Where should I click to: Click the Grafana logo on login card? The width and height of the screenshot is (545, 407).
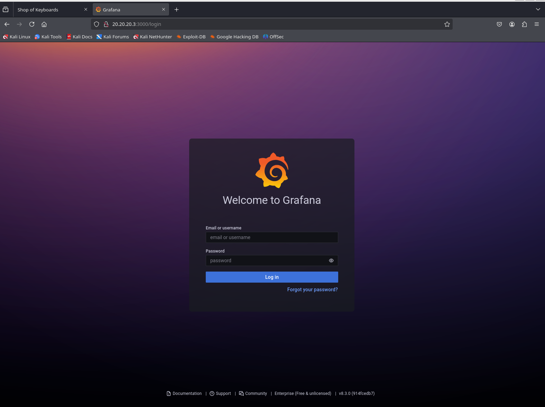pyautogui.click(x=272, y=170)
